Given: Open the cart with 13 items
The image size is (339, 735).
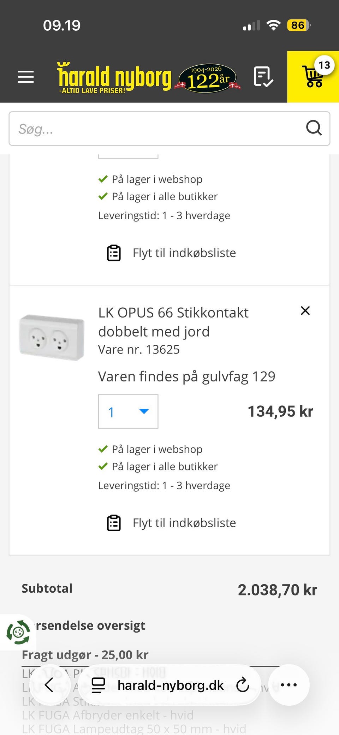Looking at the screenshot, I should pyautogui.click(x=313, y=77).
